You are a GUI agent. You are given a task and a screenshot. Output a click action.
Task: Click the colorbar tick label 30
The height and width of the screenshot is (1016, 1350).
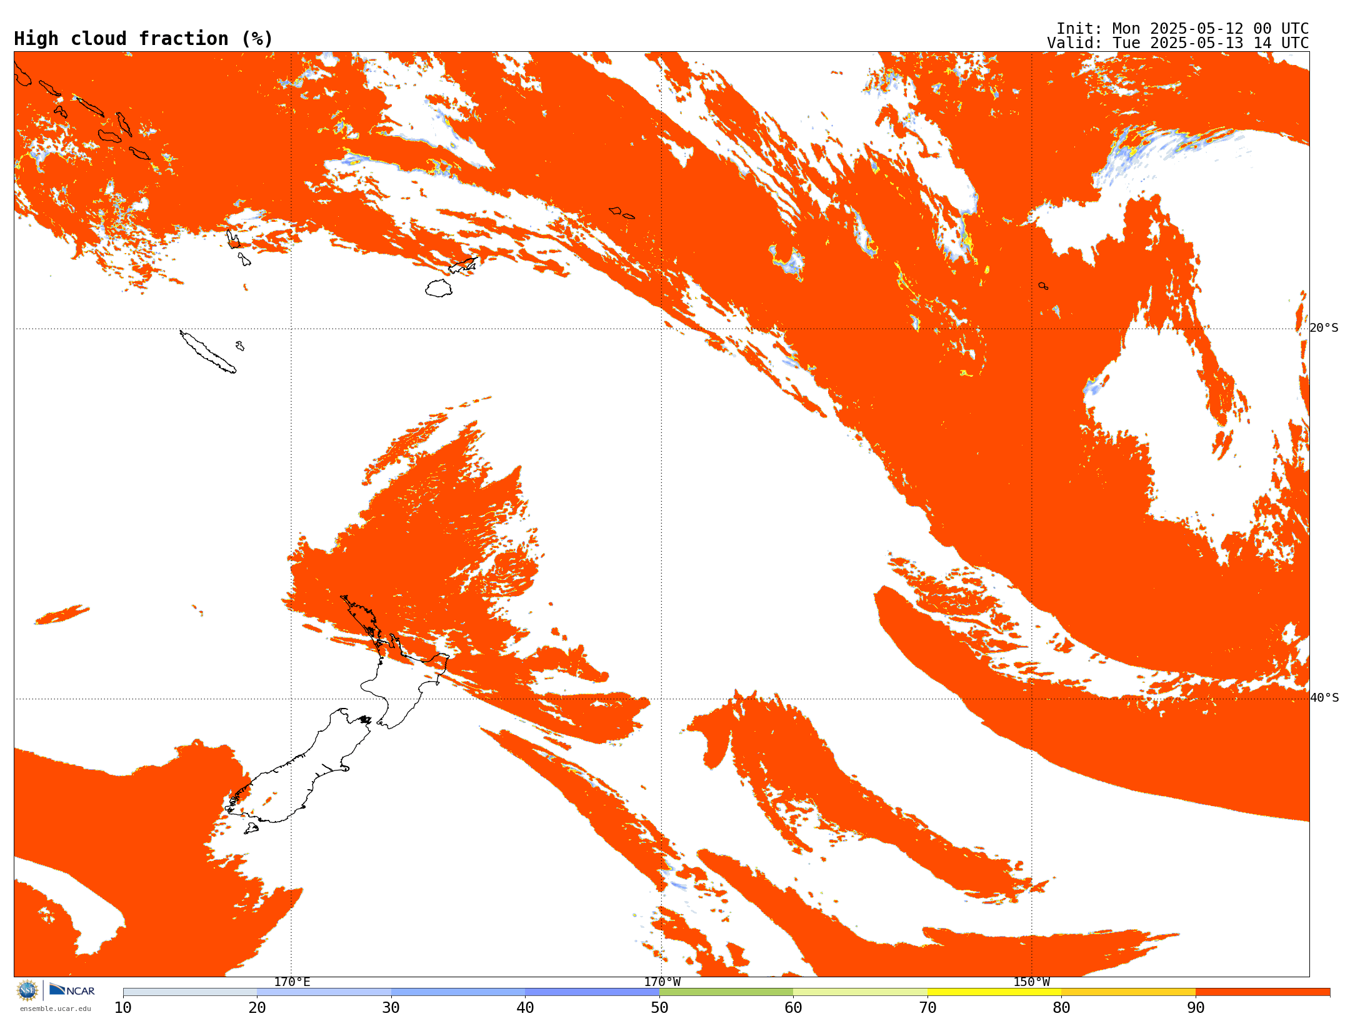point(391,1008)
